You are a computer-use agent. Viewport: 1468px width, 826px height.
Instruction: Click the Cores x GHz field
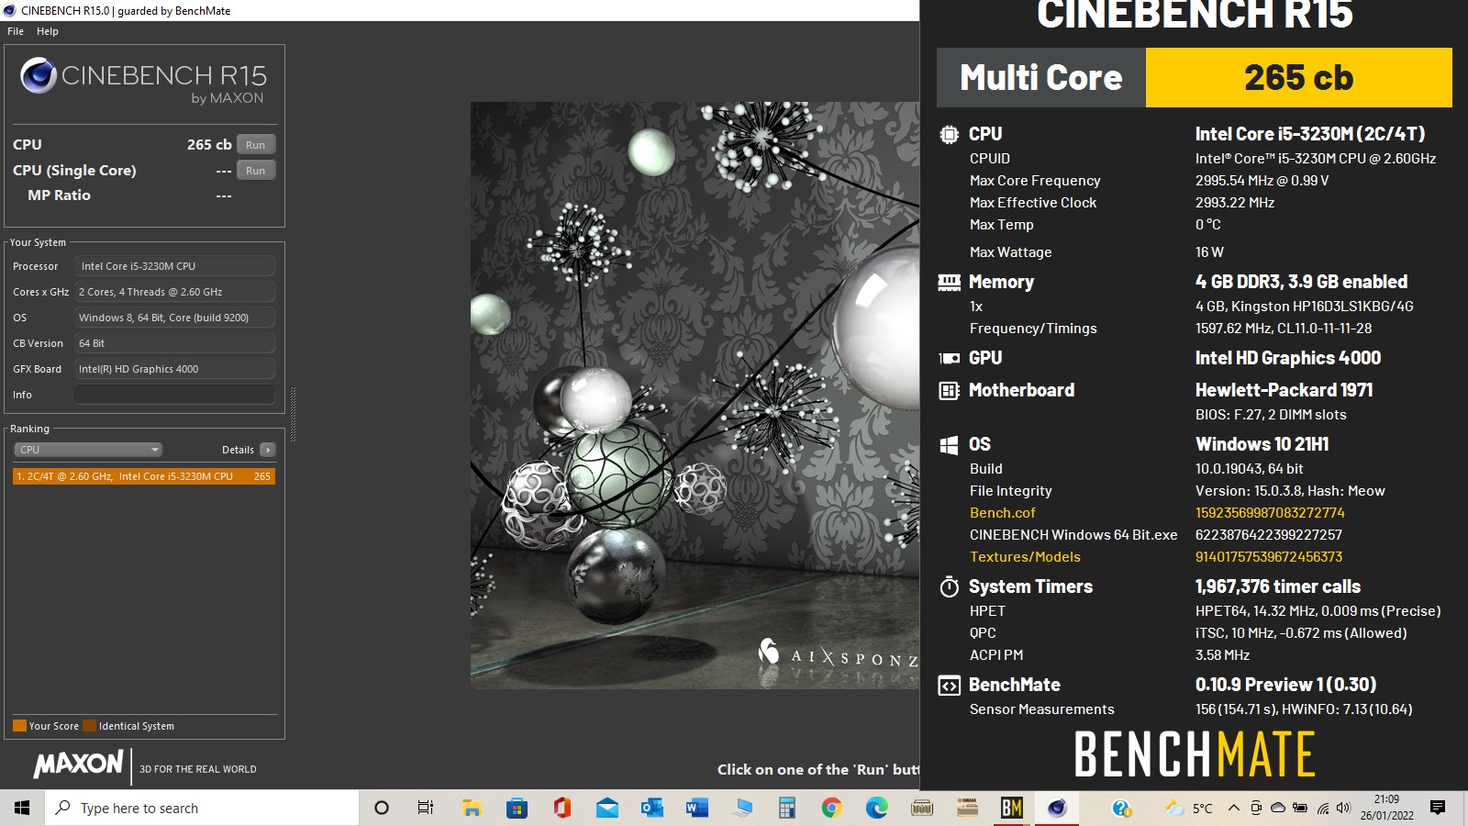174,292
